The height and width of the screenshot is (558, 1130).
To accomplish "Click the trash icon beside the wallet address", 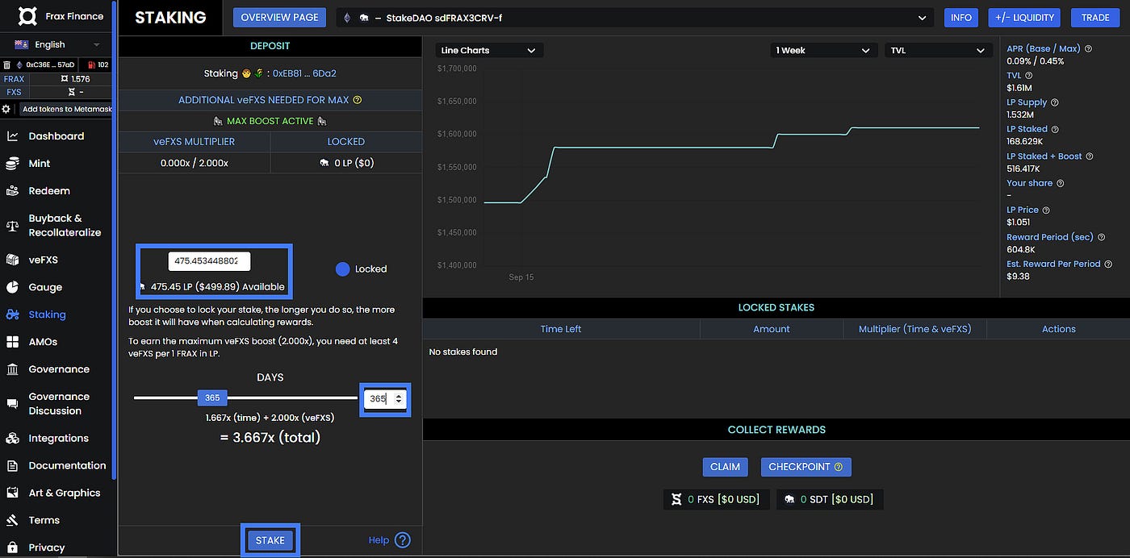I will pos(7,65).
